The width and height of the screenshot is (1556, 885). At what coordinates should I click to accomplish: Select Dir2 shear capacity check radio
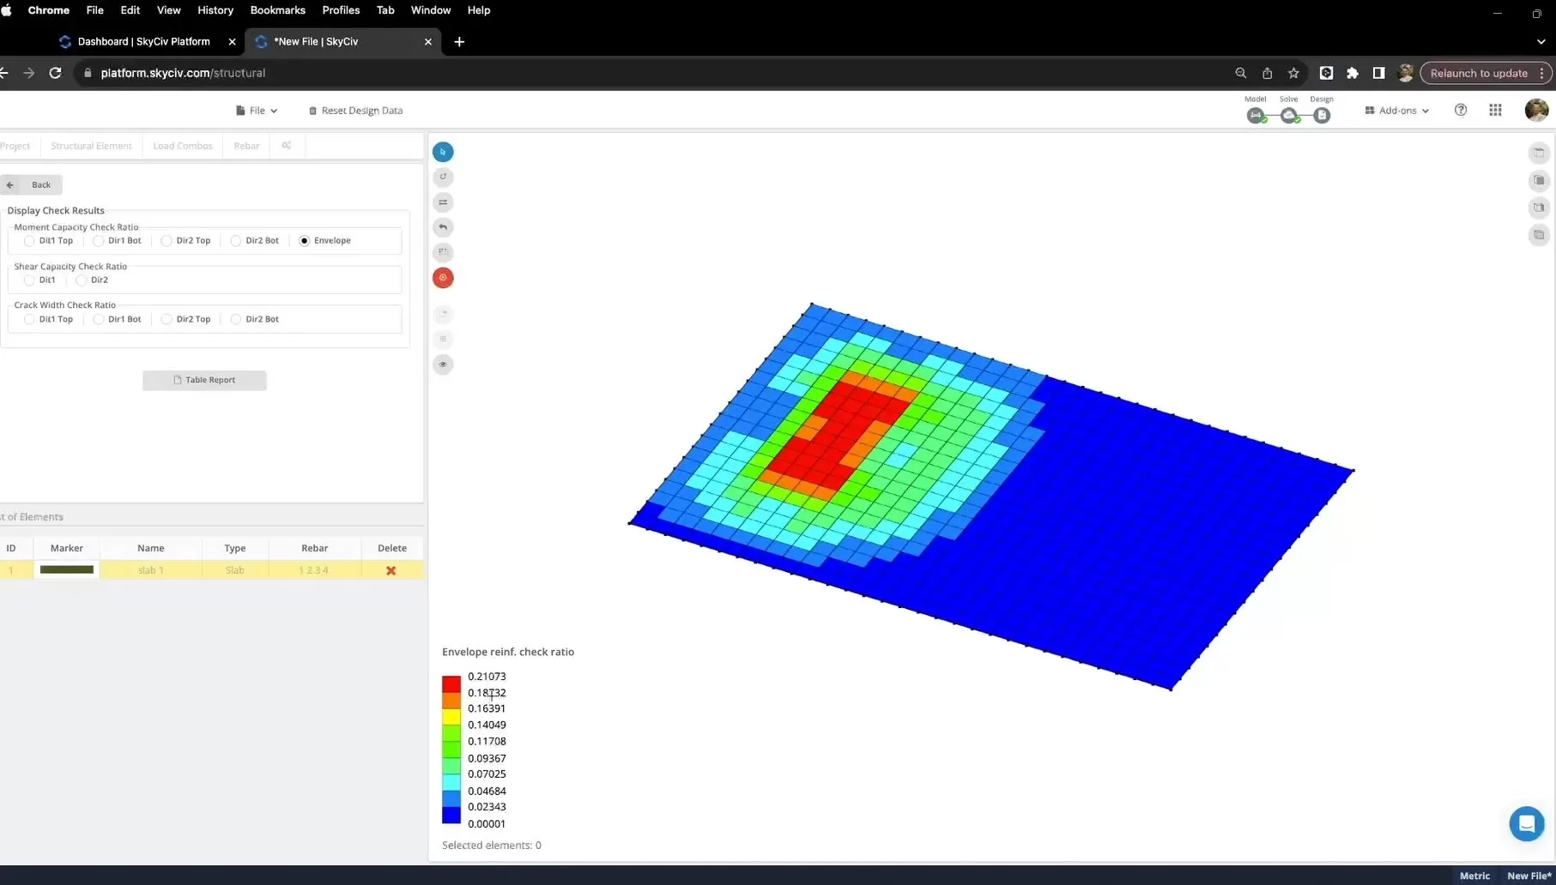[82, 280]
